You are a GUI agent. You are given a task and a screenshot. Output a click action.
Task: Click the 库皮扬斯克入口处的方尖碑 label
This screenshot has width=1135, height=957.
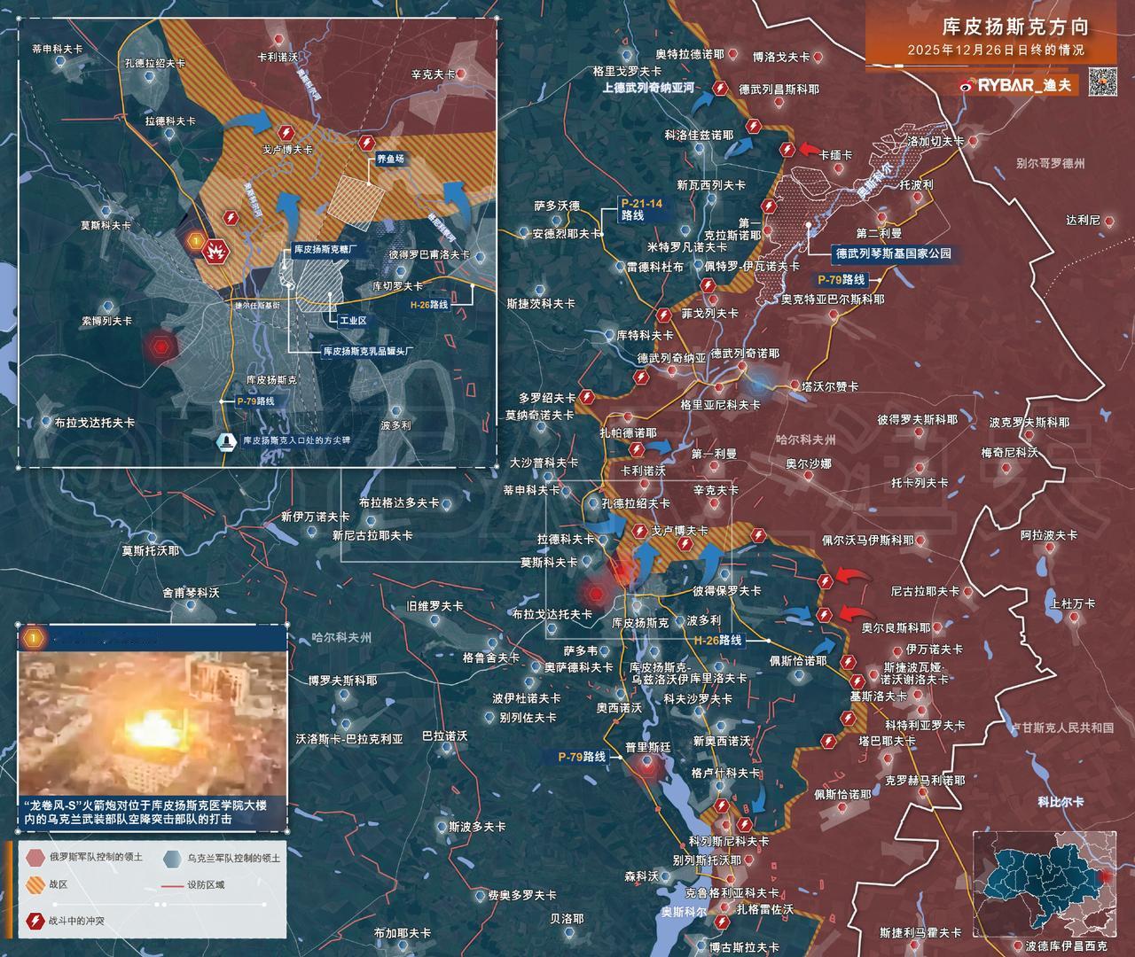point(297,440)
